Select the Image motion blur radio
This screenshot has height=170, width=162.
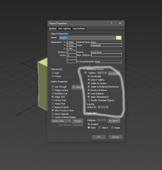click(112, 127)
